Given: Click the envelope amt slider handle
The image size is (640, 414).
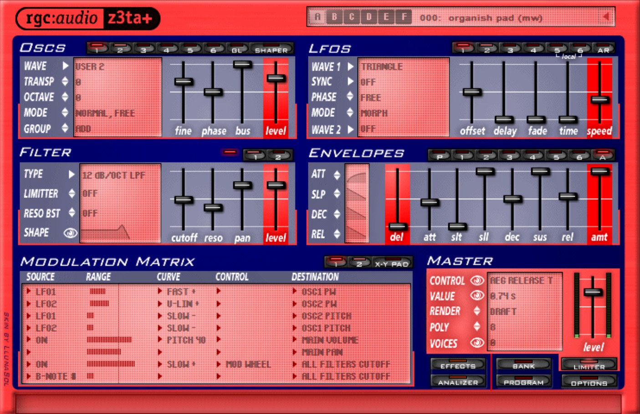Looking at the screenshot, I should 600,172.
